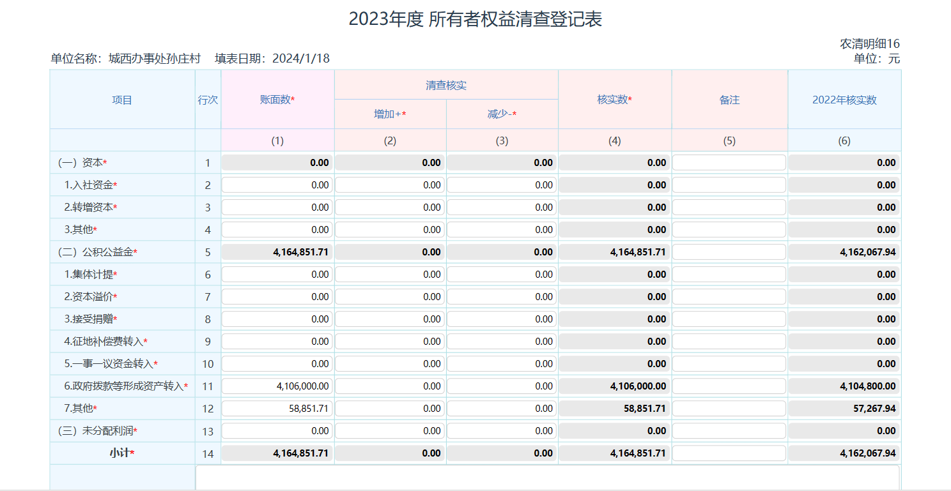This screenshot has width=951, height=491.
Task: Click 账面数 field for 5.一事一议资金转入 row
Action: [277, 364]
